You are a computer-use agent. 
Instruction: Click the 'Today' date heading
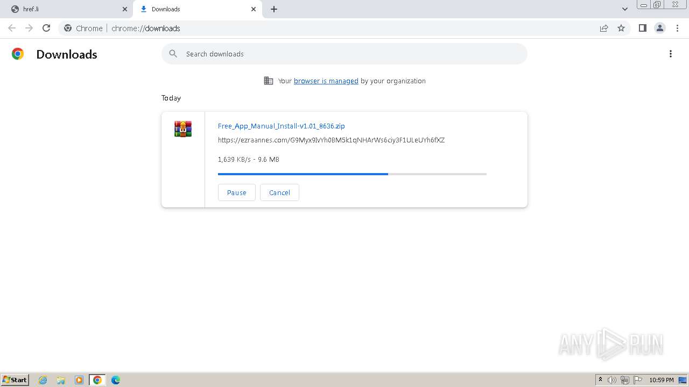coord(171,98)
